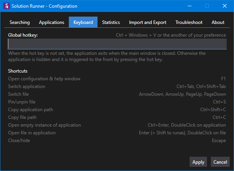This screenshot has height=171, width=234.
Task: Select the Keyboard tab
Action: point(83,22)
